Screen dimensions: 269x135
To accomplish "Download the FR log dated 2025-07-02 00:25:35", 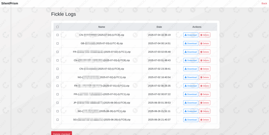I will pos(191,86).
